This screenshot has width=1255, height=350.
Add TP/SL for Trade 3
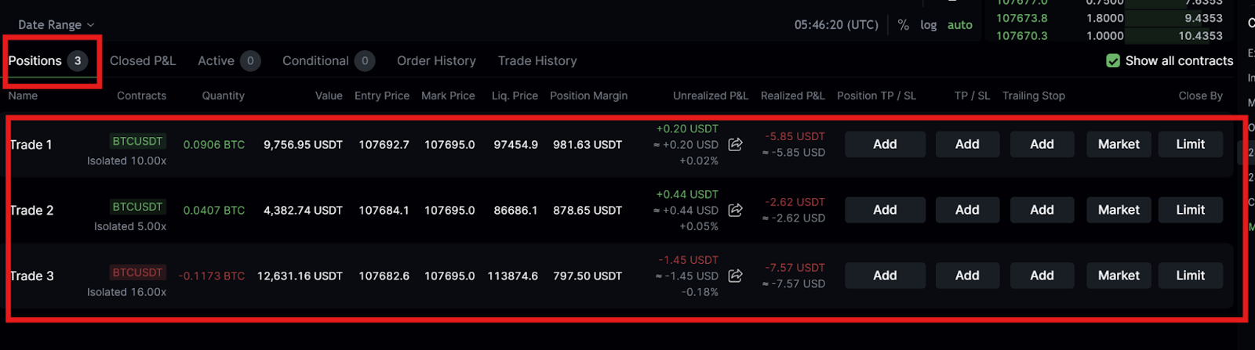(967, 276)
